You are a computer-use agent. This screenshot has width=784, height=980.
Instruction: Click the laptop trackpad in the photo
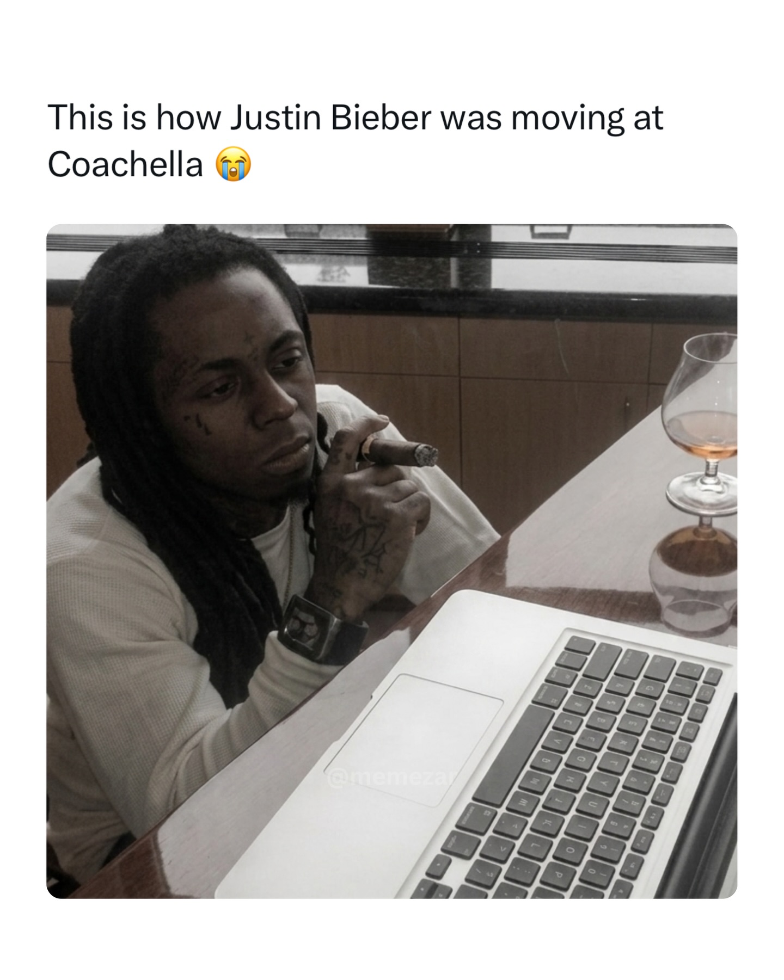414,740
